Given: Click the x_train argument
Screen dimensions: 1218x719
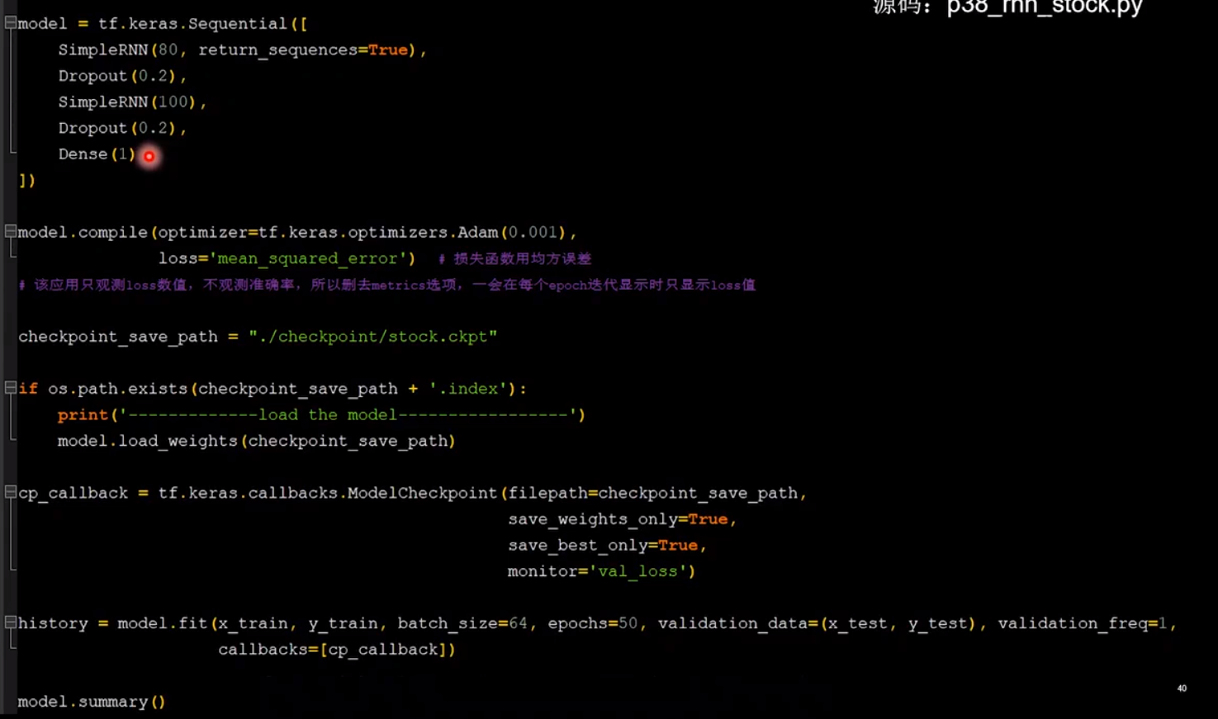Looking at the screenshot, I should pyautogui.click(x=253, y=624).
